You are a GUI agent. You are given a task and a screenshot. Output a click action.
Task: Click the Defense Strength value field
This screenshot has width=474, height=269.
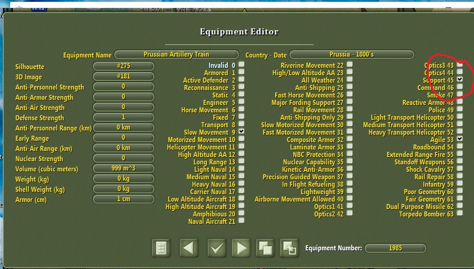(123, 117)
